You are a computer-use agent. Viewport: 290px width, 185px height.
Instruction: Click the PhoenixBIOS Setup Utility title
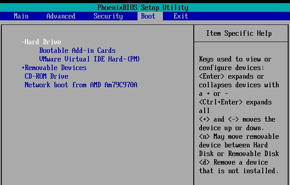pos(143,8)
